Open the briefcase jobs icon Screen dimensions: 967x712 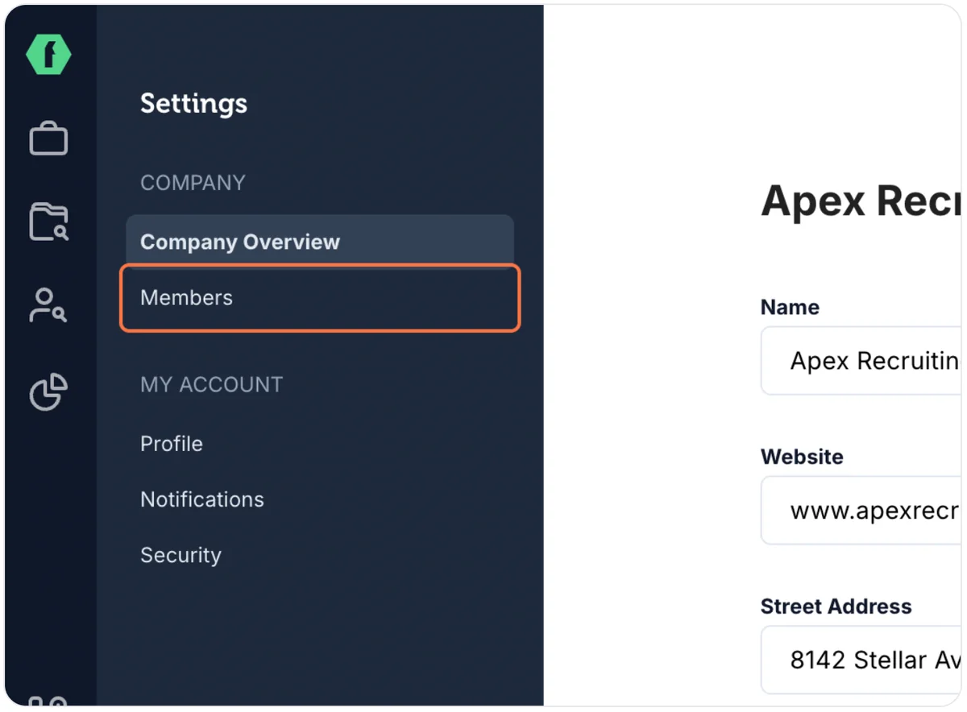pos(48,139)
